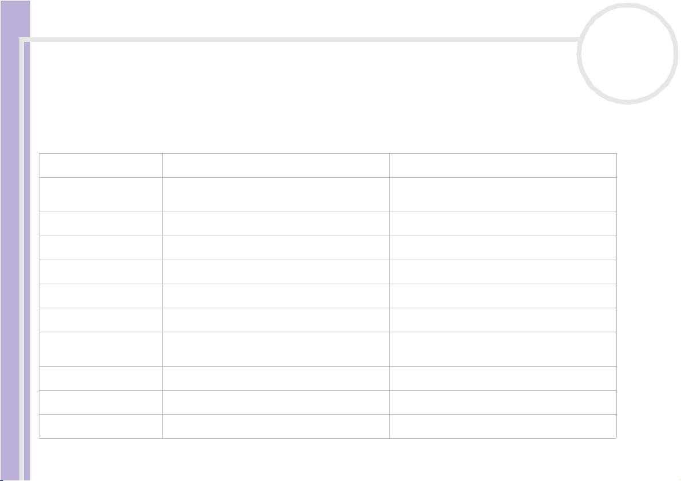Viewport: 681px width, 481px height.
Task: Select fifth-row cell in the last column
Action: (503, 272)
